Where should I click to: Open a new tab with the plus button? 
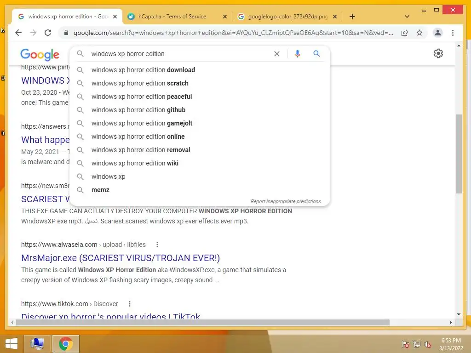[352, 17]
